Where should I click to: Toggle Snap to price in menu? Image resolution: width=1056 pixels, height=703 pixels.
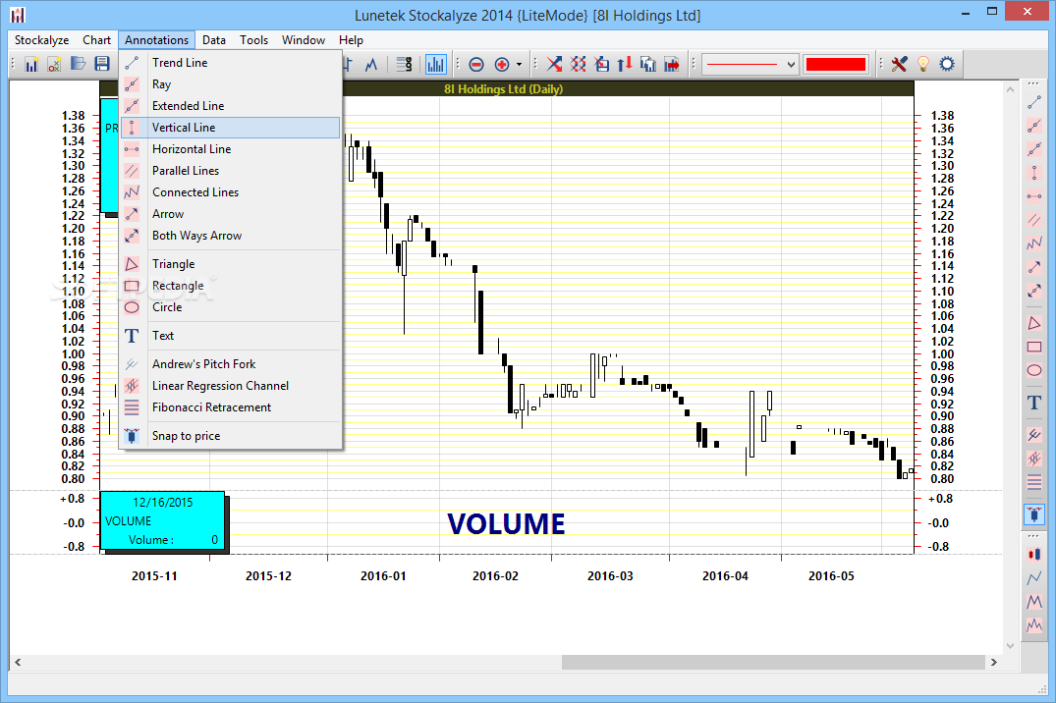point(230,436)
